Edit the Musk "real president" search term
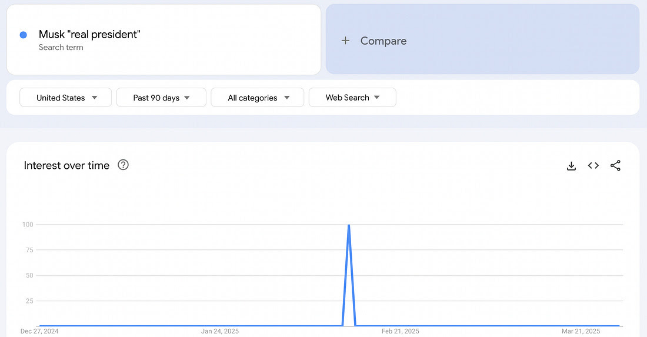This screenshot has height=337, width=647. 164,39
